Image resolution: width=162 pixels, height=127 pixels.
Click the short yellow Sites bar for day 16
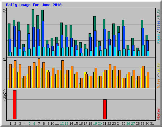coord(80,86)
